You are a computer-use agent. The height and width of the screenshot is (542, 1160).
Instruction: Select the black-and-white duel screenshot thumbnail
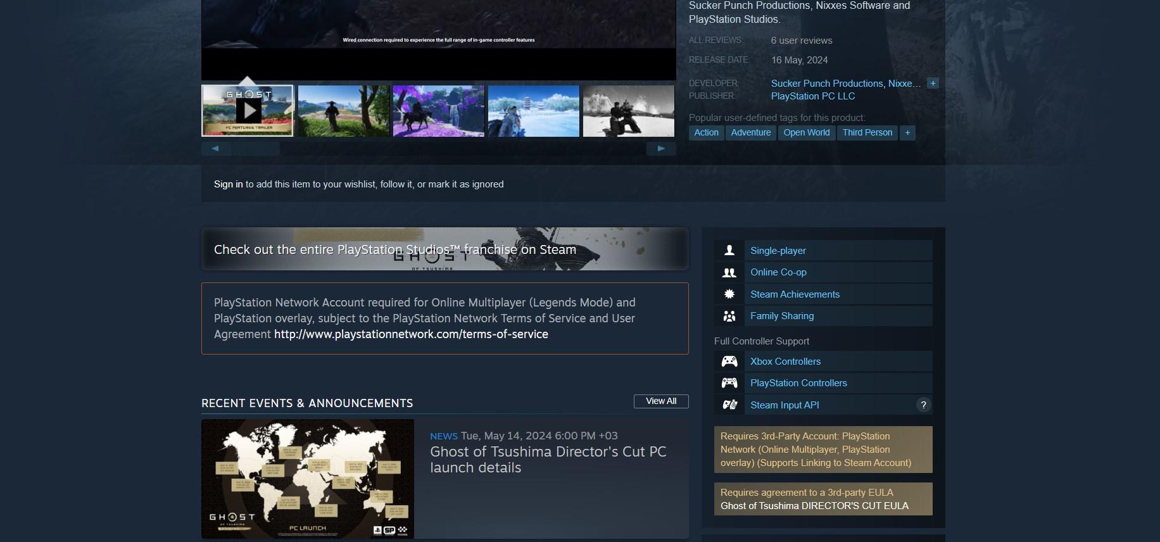click(x=629, y=111)
